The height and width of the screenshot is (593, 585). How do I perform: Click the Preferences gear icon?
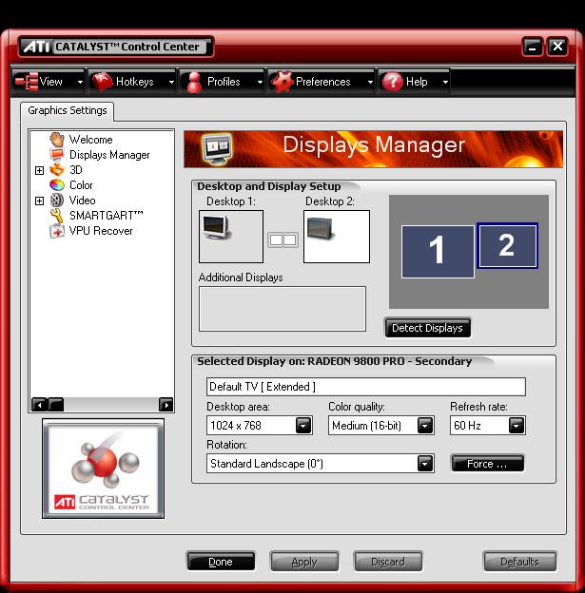coord(282,82)
